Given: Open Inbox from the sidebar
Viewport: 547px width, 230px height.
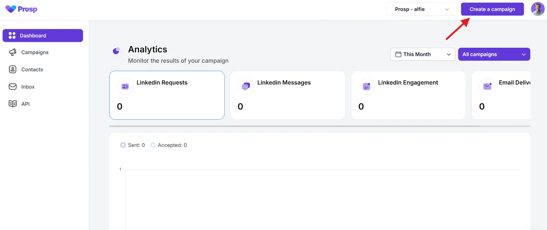Looking at the screenshot, I should pos(43,87).
